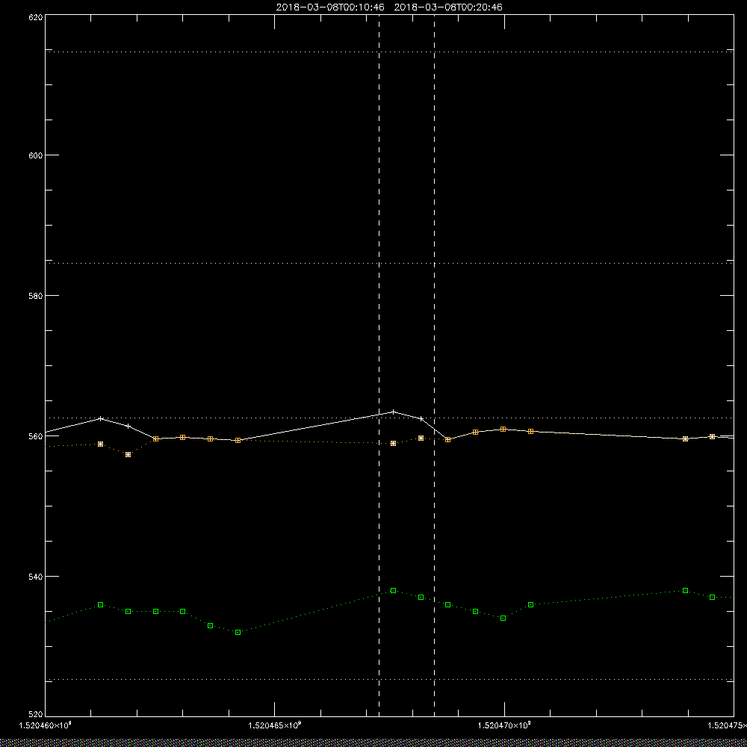Select the 600 y-axis label

pyautogui.click(x=36, y=155)
